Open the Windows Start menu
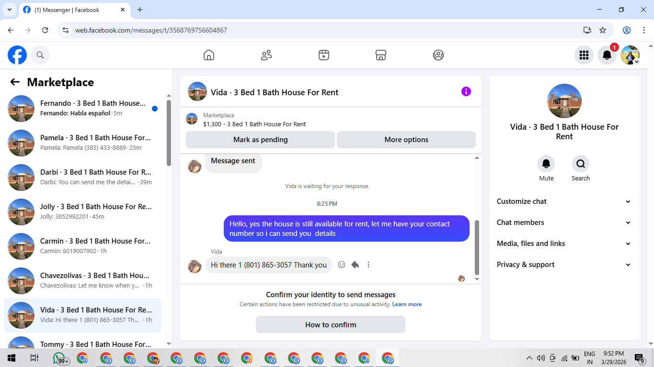The width and height of the screenshot is (654, 367). (x=11, y=358)
